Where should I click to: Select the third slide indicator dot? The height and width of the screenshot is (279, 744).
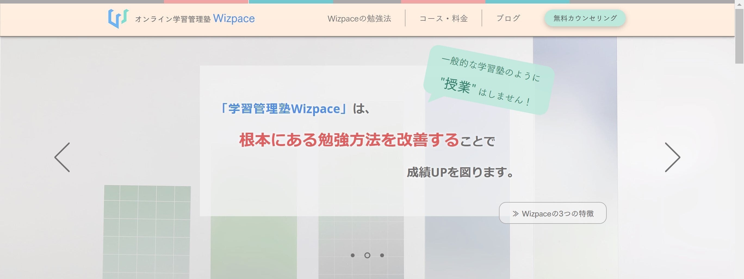(x=382, y=255)
